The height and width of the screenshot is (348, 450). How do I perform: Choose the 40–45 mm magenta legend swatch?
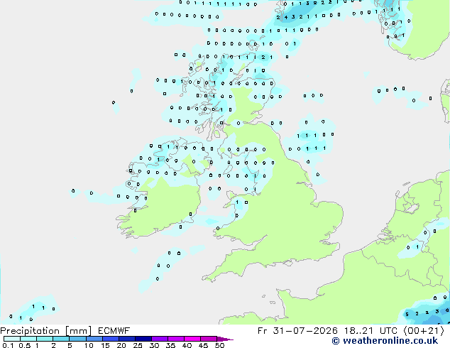(x=192, y=339)
